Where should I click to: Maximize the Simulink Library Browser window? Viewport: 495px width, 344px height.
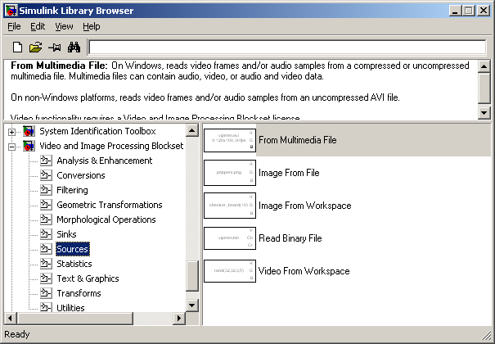click(x=469, y=11)
